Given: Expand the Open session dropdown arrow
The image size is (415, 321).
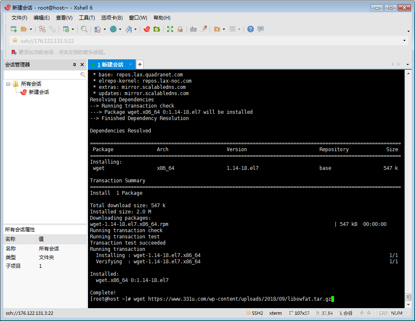Looking at the screenshot, I should click(x=31, y=29).
